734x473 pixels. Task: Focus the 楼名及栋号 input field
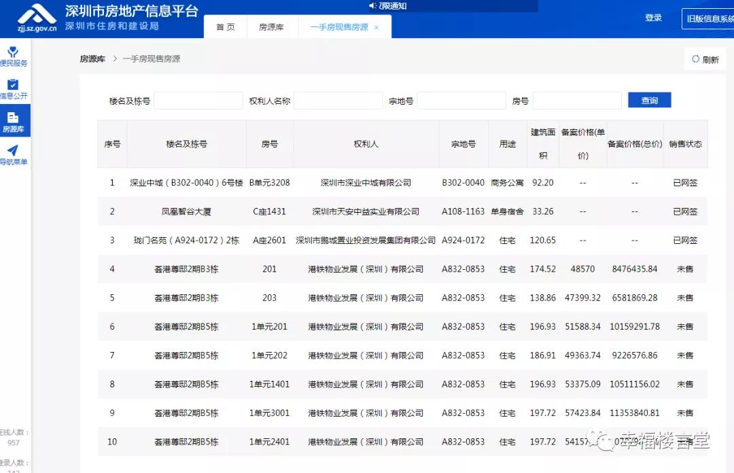point(198,101)
